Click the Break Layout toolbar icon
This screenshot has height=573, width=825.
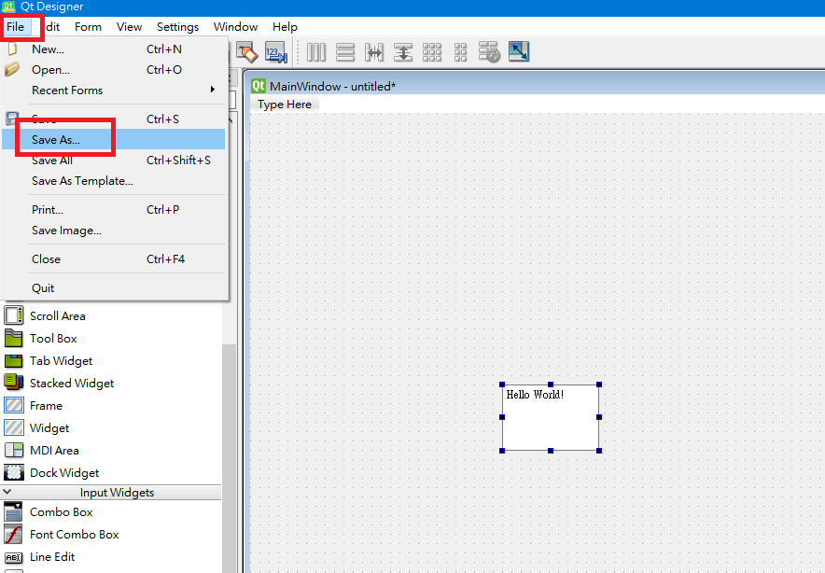pos(490,52)
